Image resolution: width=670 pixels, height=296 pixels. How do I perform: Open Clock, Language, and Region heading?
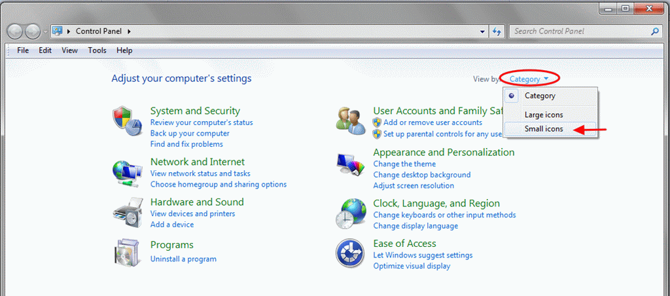(x=436, y=204)
